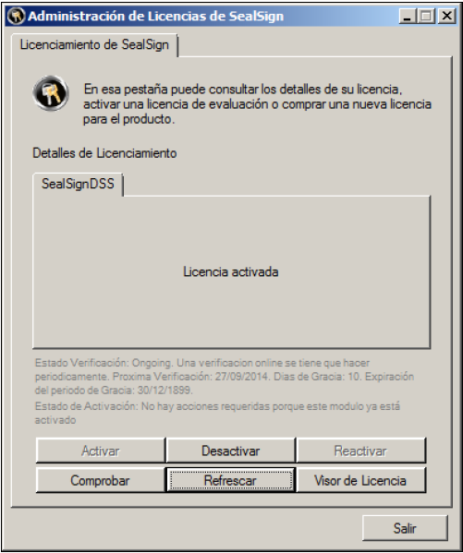Click the SealSign key icon in title bar
463x553 pixels.
click(16, 17)
